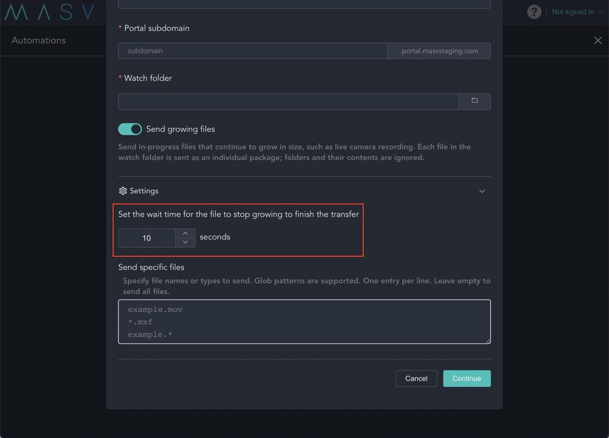Viewport: 609px width, 438px height.
Task: Decrease wait time with the down stepper arrow
Action: click(x=186, y=243)
